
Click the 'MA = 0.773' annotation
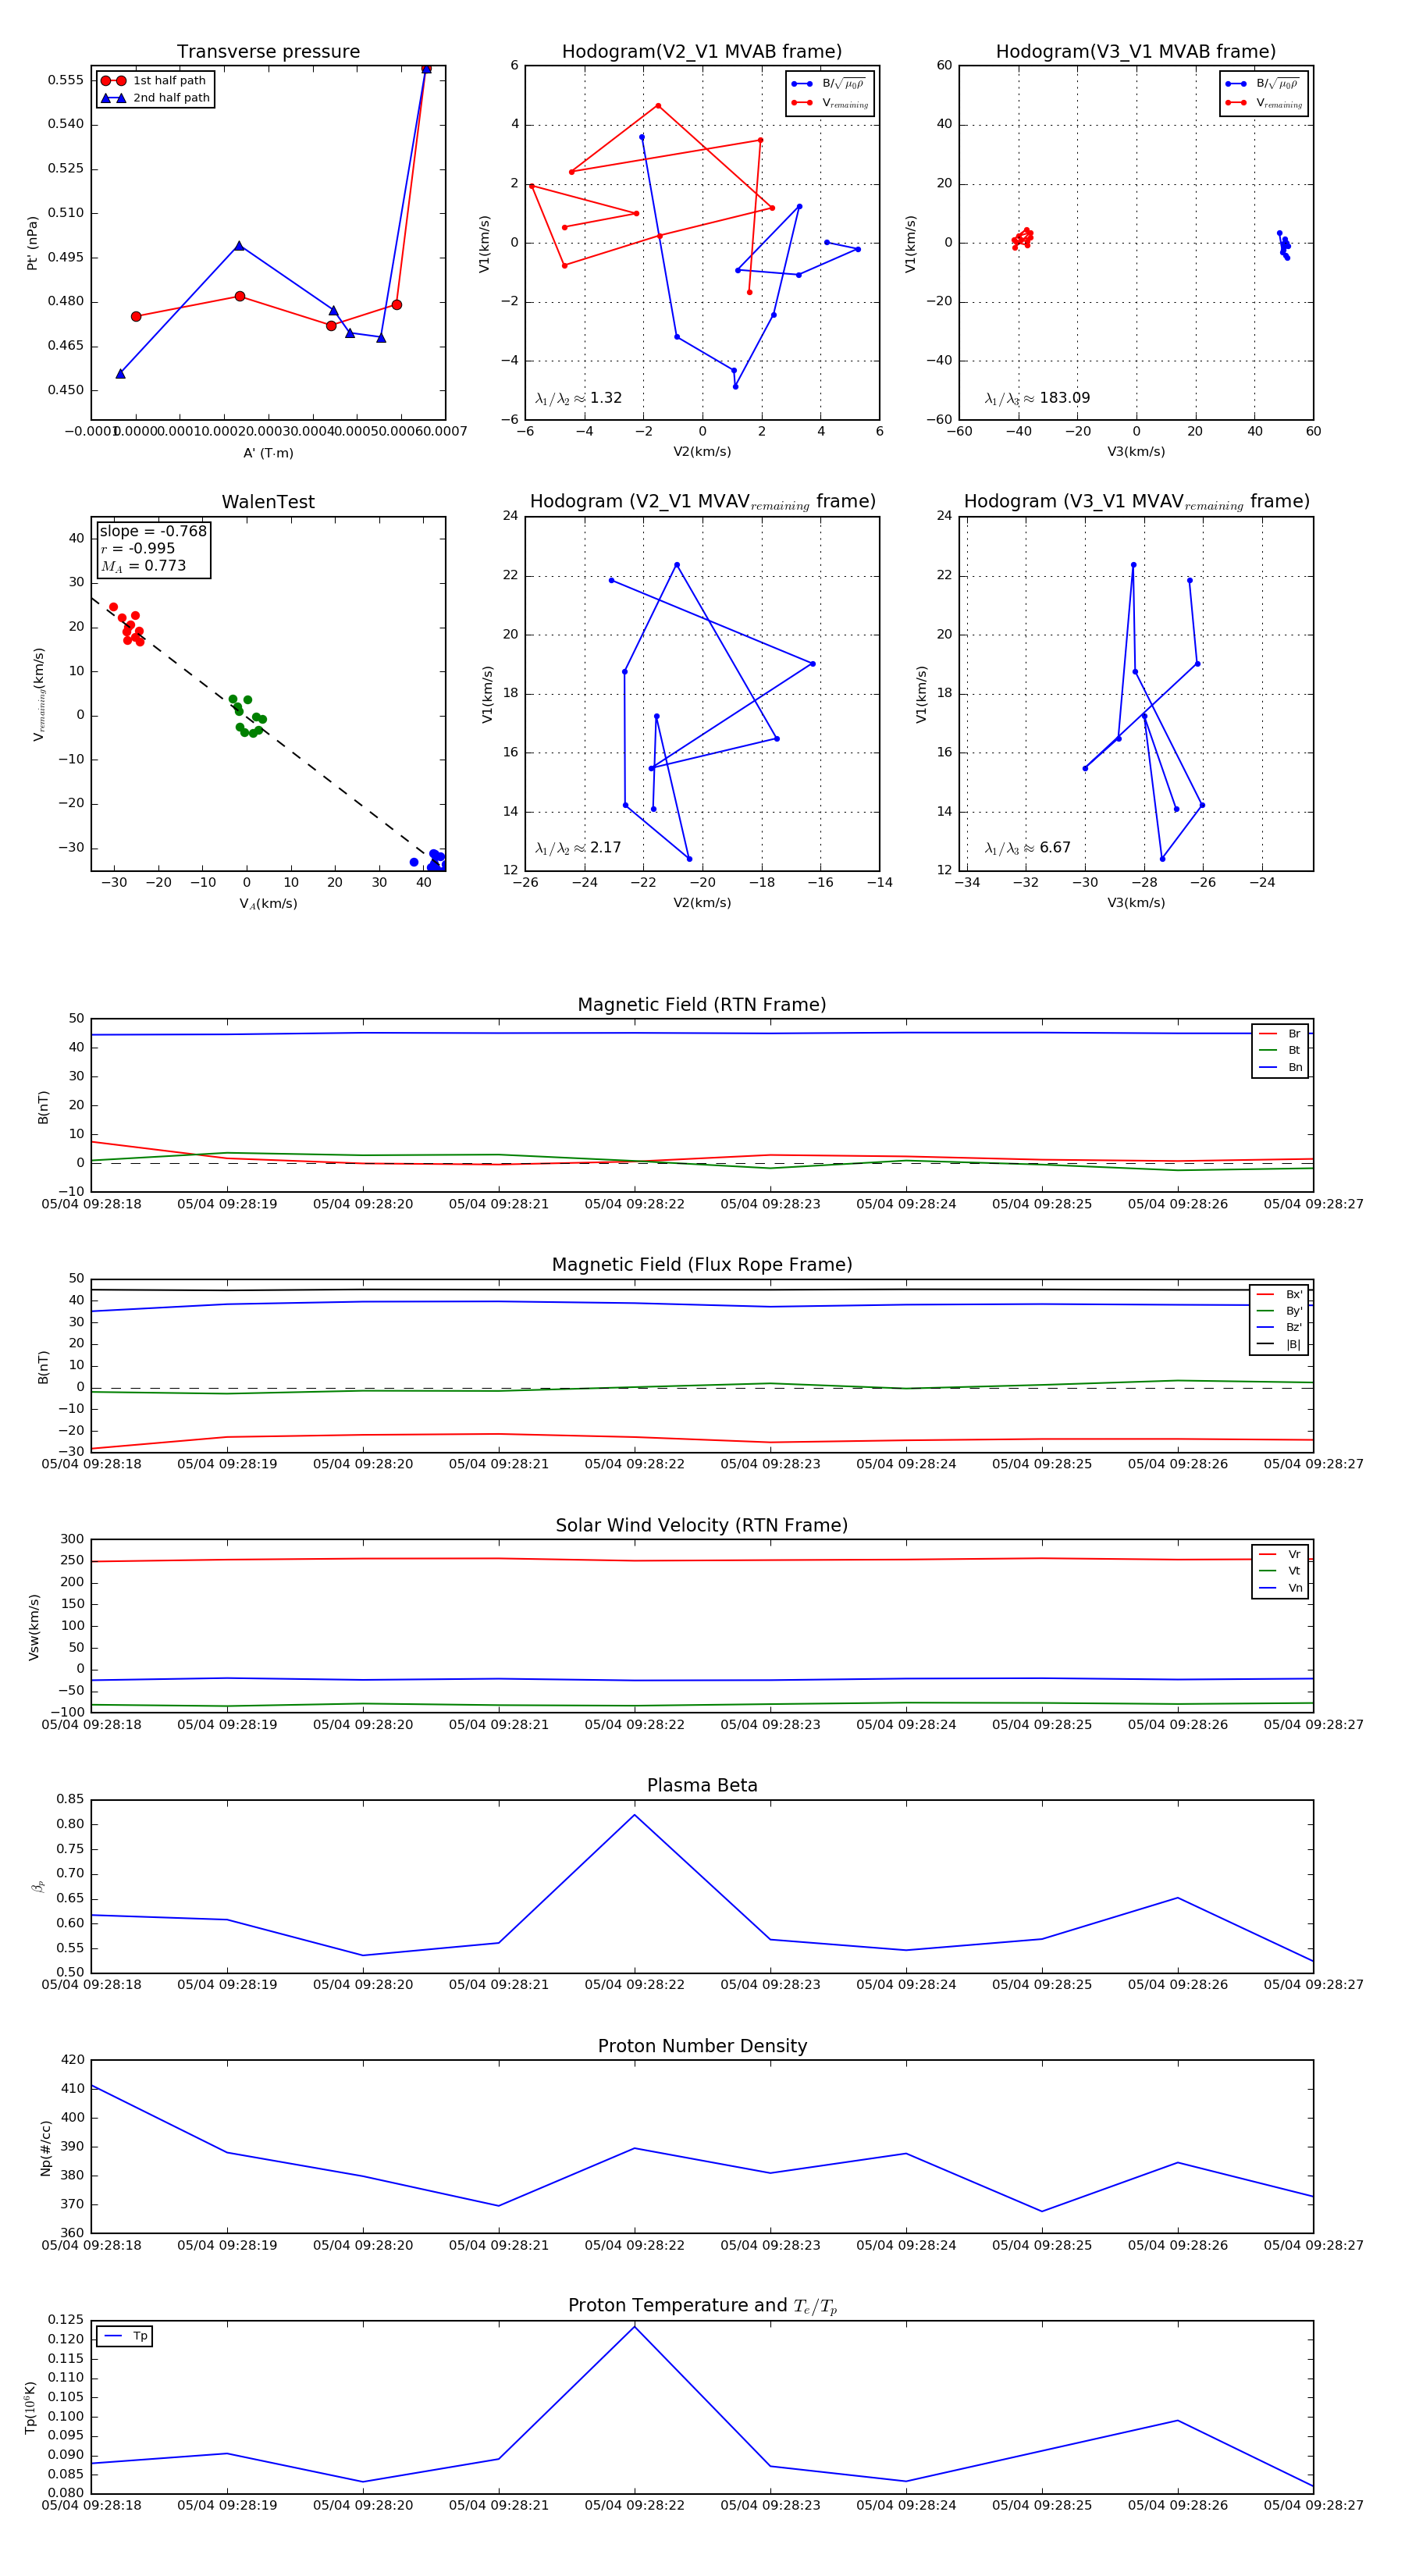(143, 566)
